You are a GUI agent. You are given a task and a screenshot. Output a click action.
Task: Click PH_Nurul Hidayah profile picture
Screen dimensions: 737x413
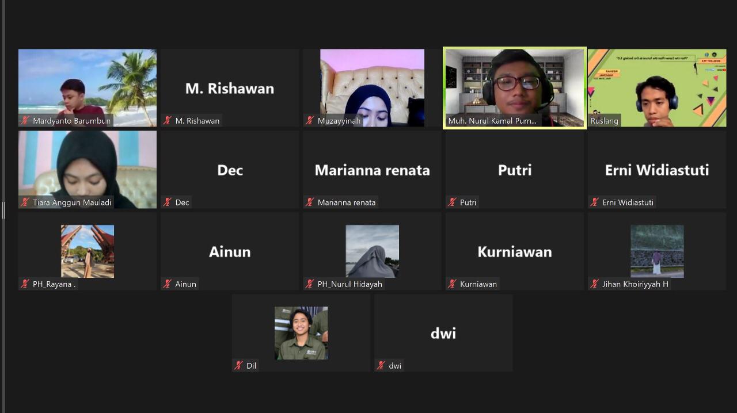click(x=372, y=251)
